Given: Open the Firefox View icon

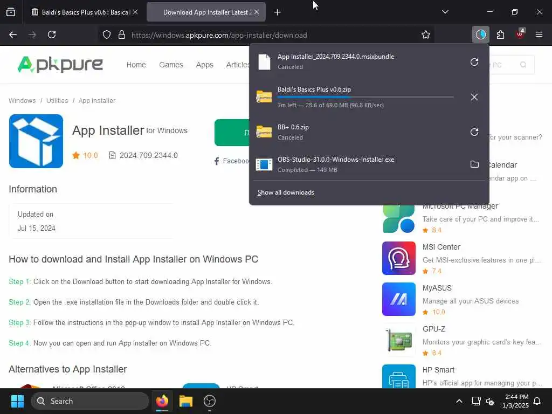Looking at the screenshot, I should pyautogui.click(x=11, y=12).
